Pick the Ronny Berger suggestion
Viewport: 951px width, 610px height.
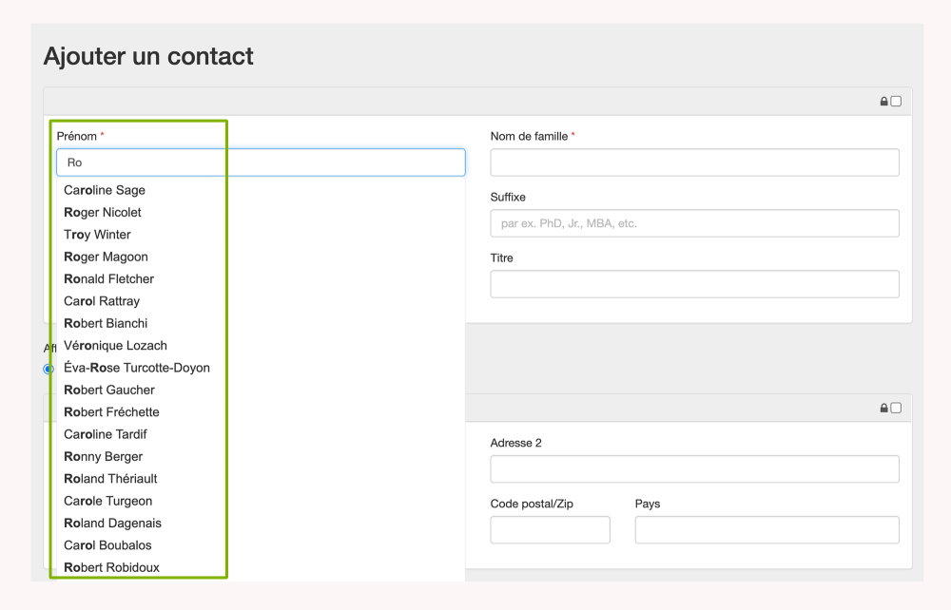[103, 456]
